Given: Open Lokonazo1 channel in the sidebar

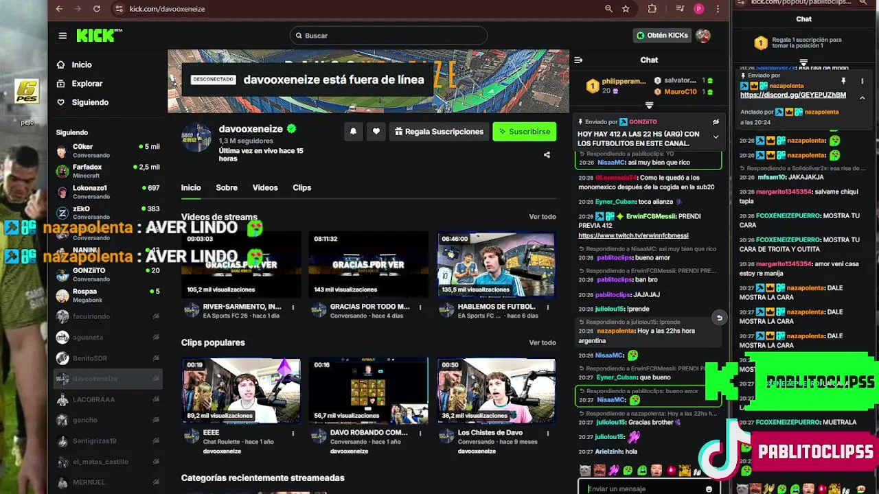Looking at the screenshot, I should tap(108, 192).
